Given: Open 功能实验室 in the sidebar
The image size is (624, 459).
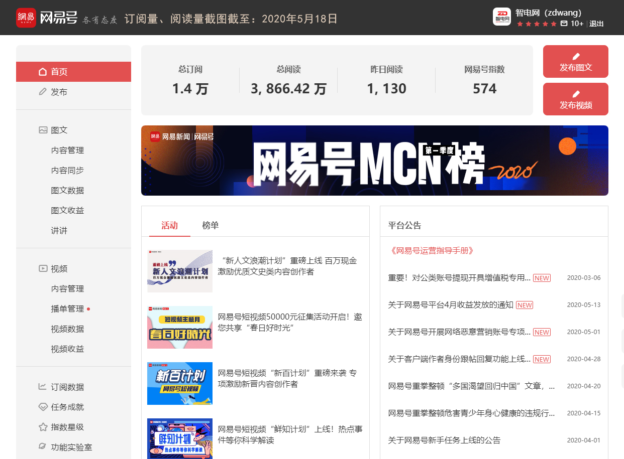Looking at the screenshot, I should point(71,446).
